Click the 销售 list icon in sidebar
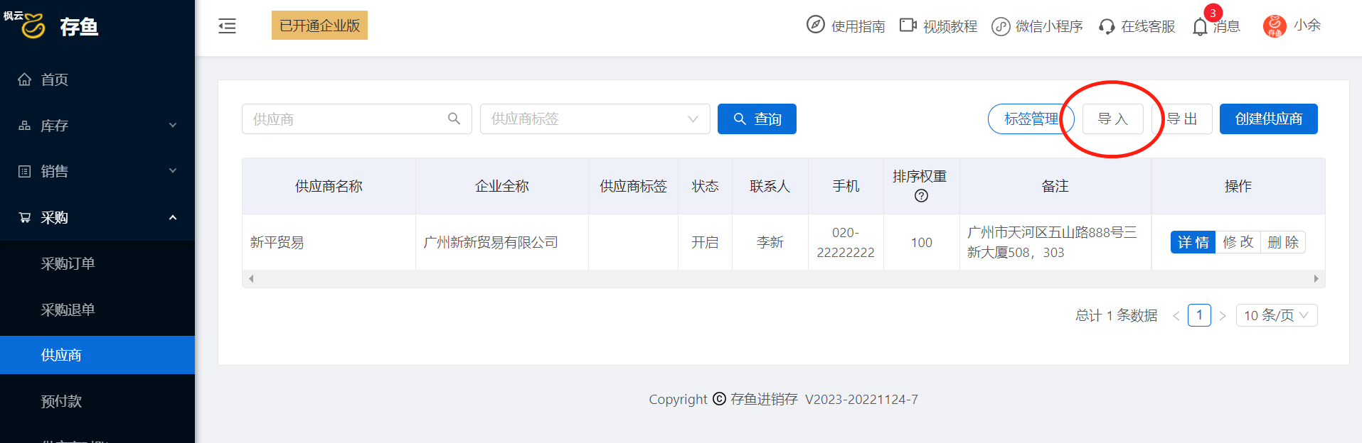The image size is (1362, 443). (25, 171)
